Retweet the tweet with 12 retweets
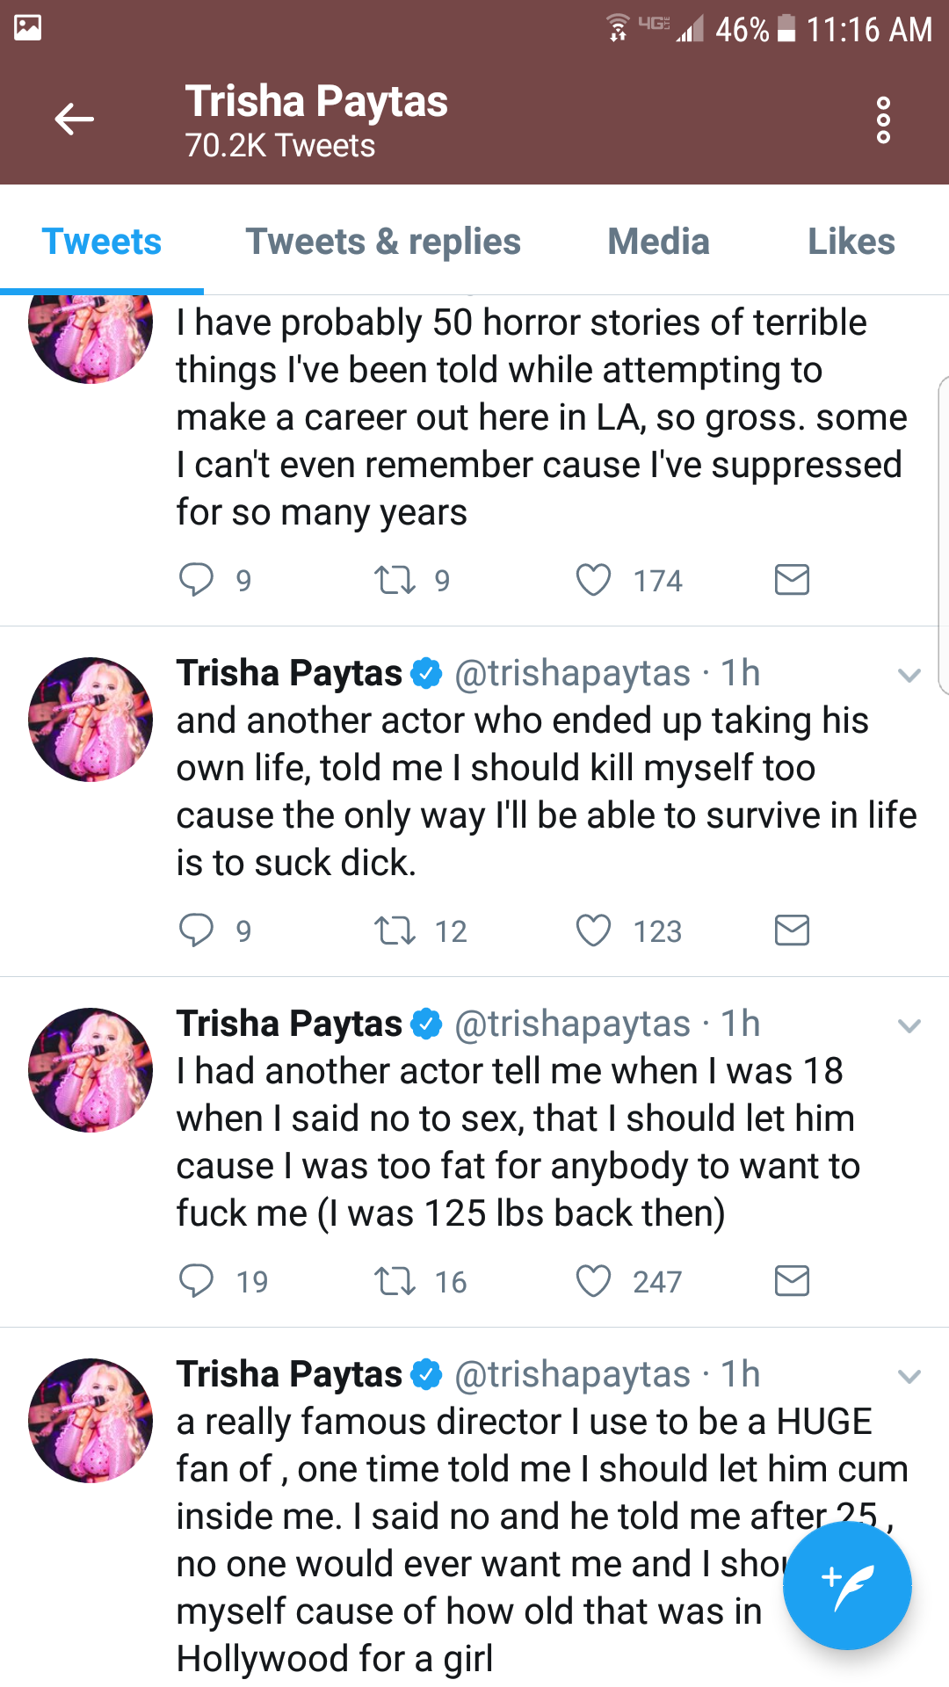This screenshot has height=1687, width=949. point(395,930)
